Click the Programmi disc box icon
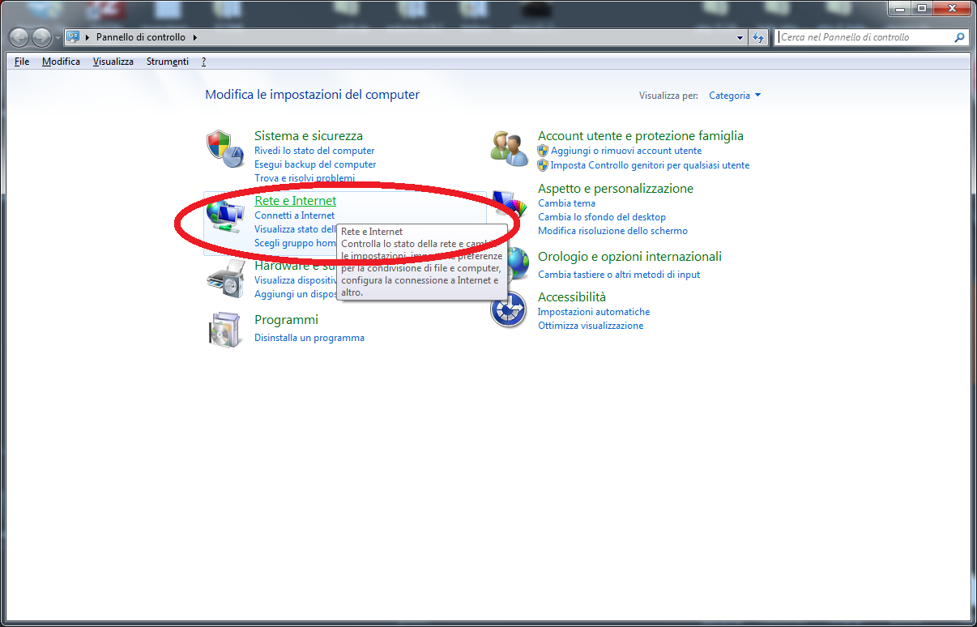 click(x=225, y=330)
